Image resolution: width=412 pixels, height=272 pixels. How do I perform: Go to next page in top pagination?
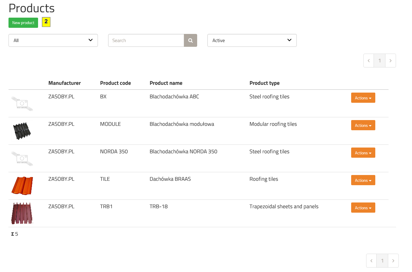coord(390,61)
